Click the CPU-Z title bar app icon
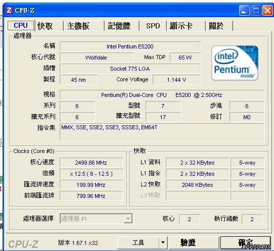 tap(9, 10)
